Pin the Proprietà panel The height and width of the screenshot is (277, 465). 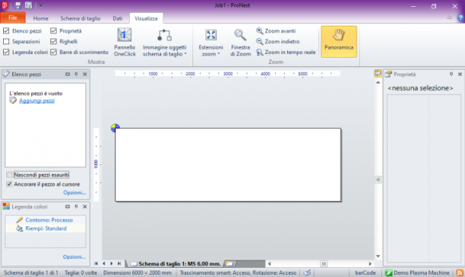451,74
